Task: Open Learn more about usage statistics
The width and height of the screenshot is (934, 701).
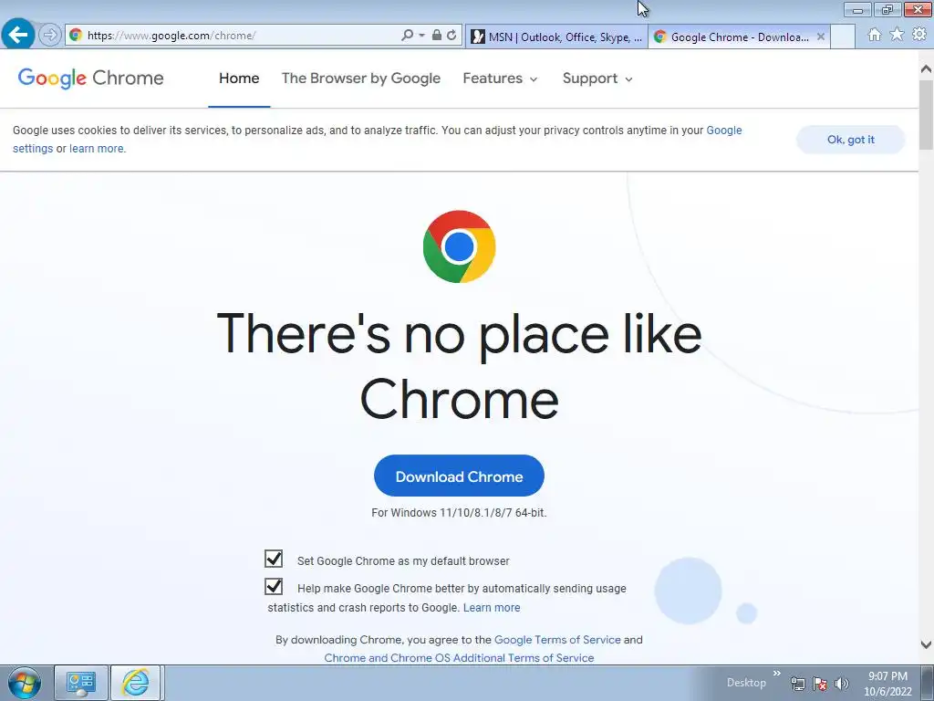Action: (x=492, y=607)
